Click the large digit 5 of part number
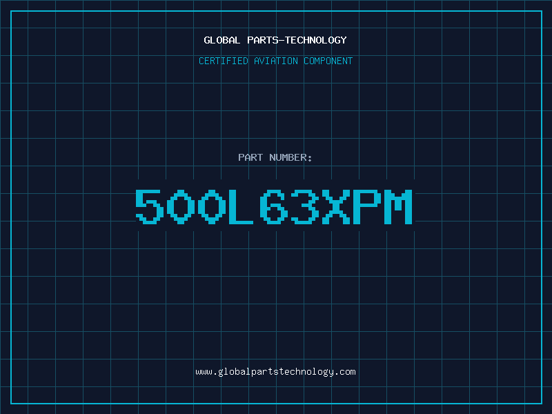Screen dimensions: 552x414 coord(150,206)
